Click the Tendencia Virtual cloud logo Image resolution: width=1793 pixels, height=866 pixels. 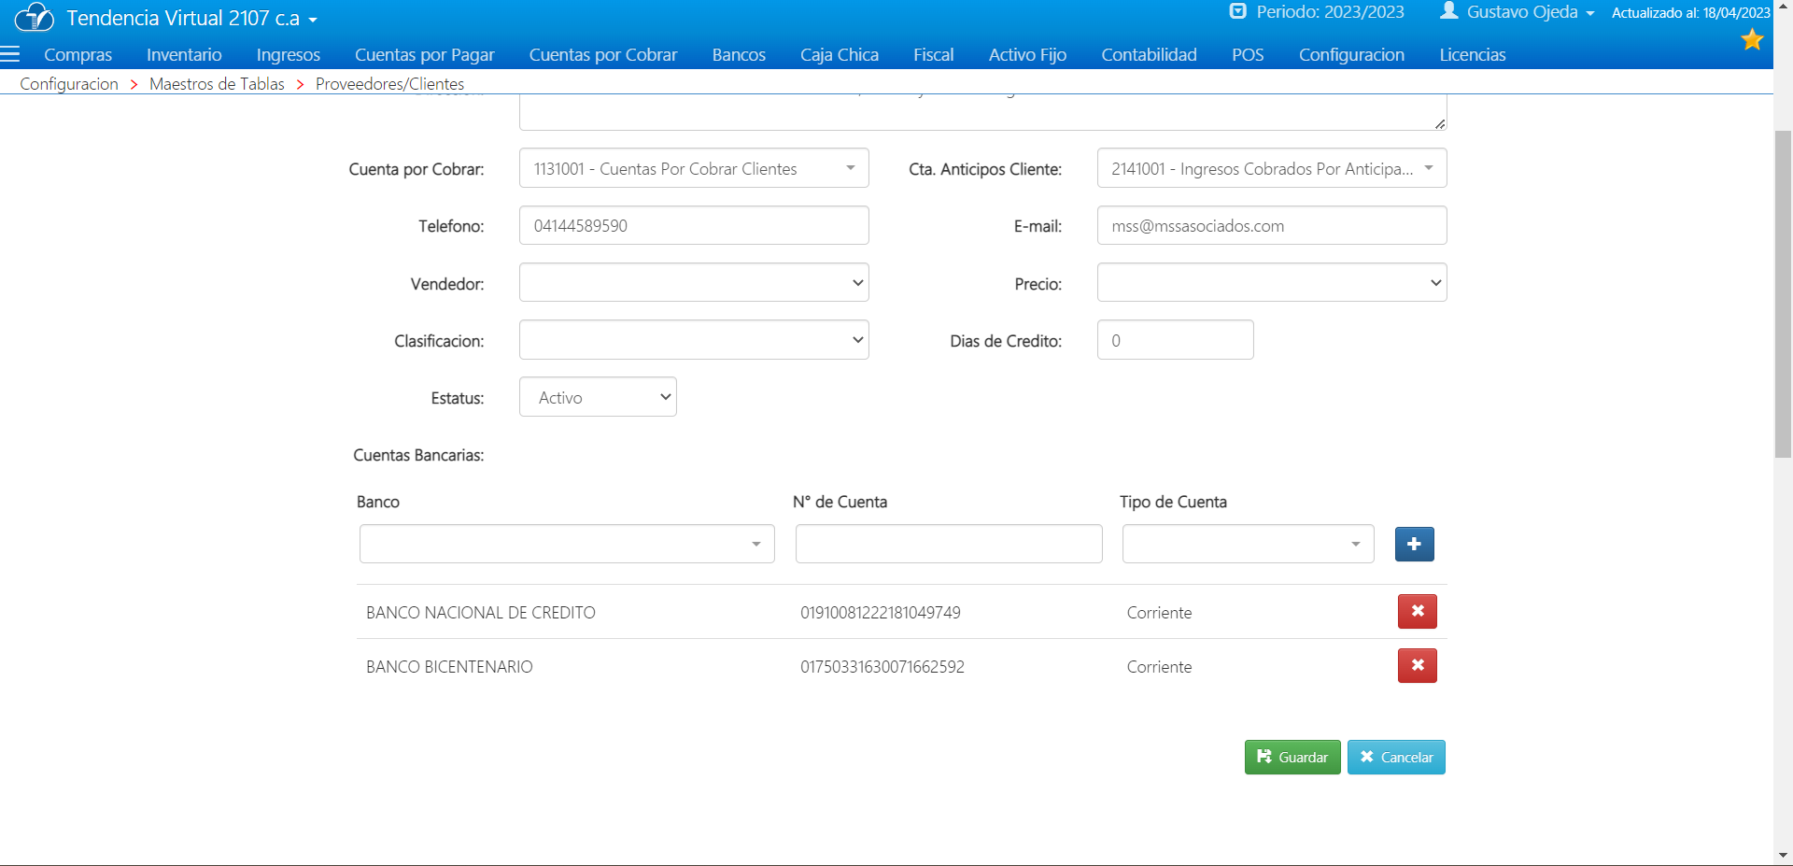pos(35,17)
